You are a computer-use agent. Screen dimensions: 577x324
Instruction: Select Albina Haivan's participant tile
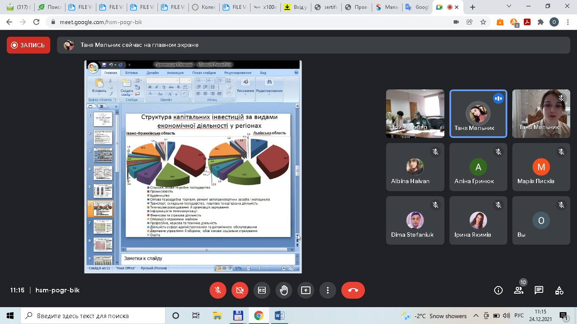(415, 173)
